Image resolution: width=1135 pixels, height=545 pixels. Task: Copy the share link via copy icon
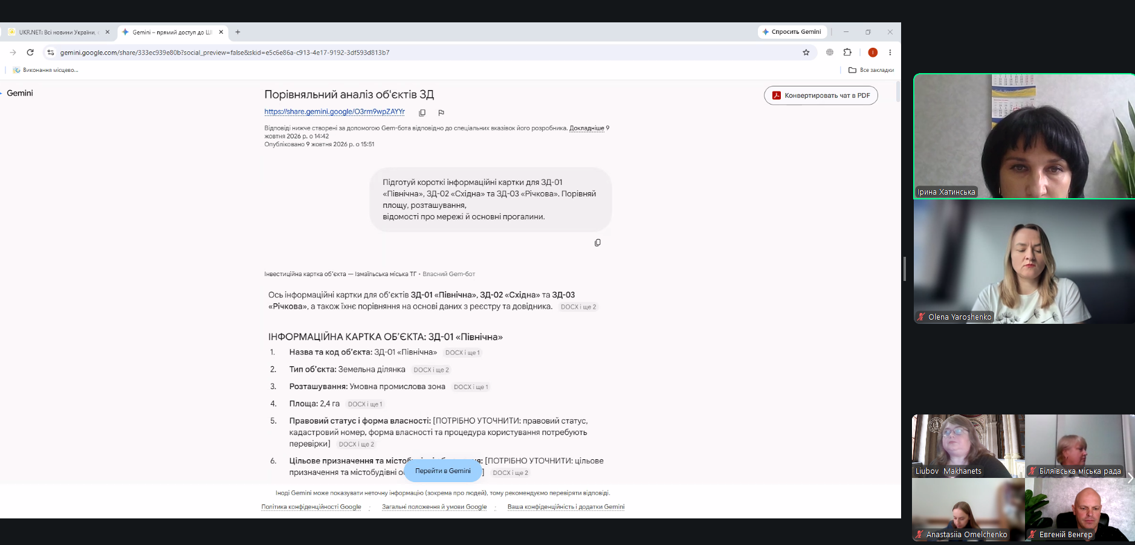pos(422,112)
